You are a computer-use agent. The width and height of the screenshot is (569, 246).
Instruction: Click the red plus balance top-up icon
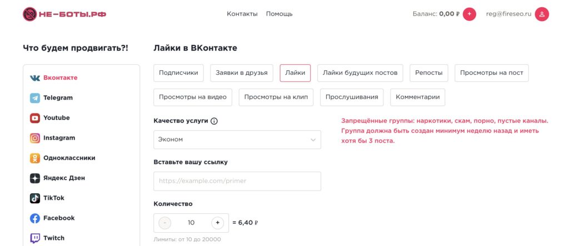470,14
